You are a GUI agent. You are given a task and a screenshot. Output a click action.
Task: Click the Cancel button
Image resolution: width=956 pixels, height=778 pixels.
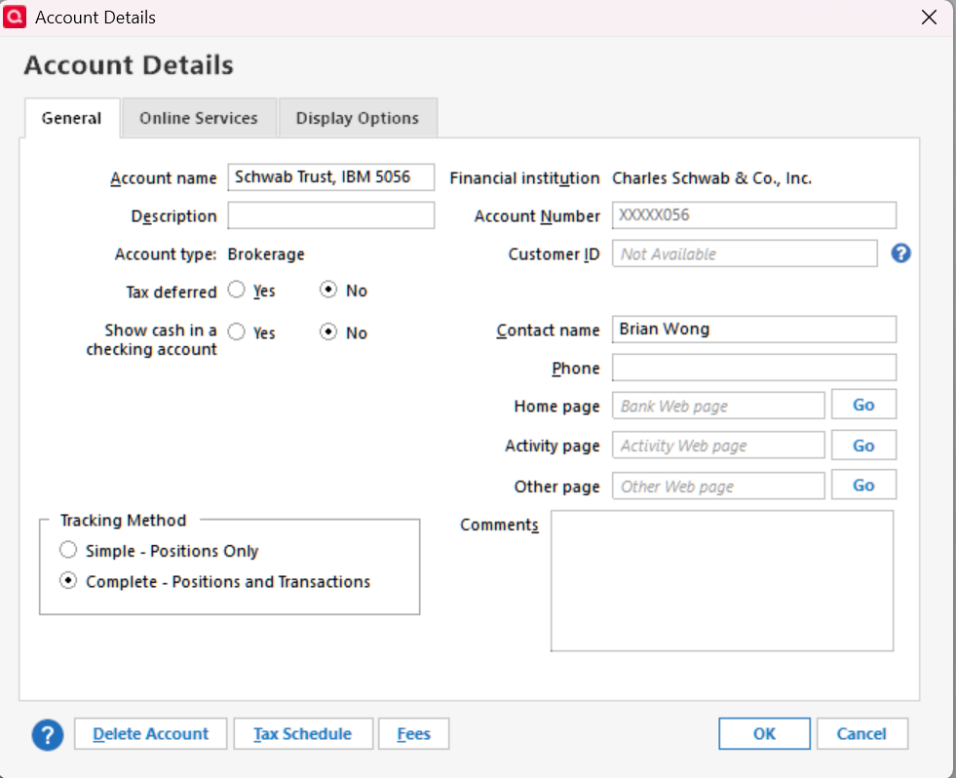click(x=861, y=733)
